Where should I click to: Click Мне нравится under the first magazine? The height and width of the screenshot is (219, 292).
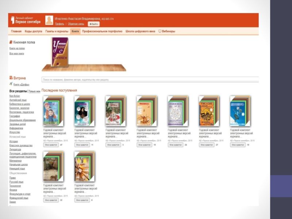point(51,145)
